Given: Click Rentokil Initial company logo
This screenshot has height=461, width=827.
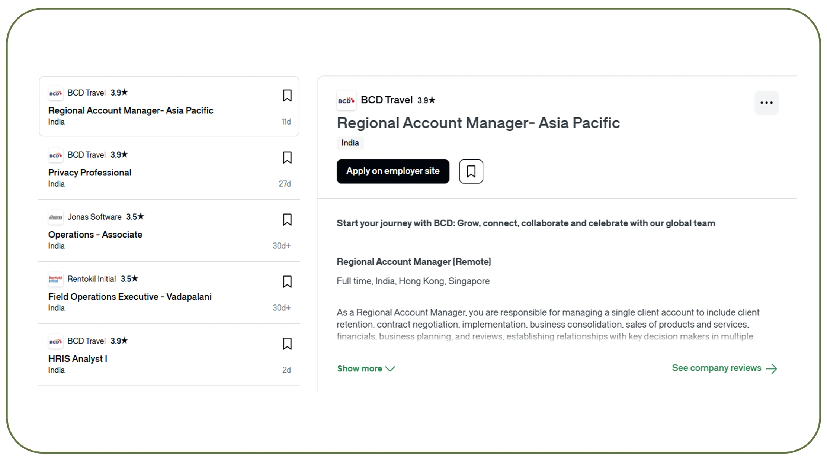Looking at the screenshot, I should coord(55,279).
